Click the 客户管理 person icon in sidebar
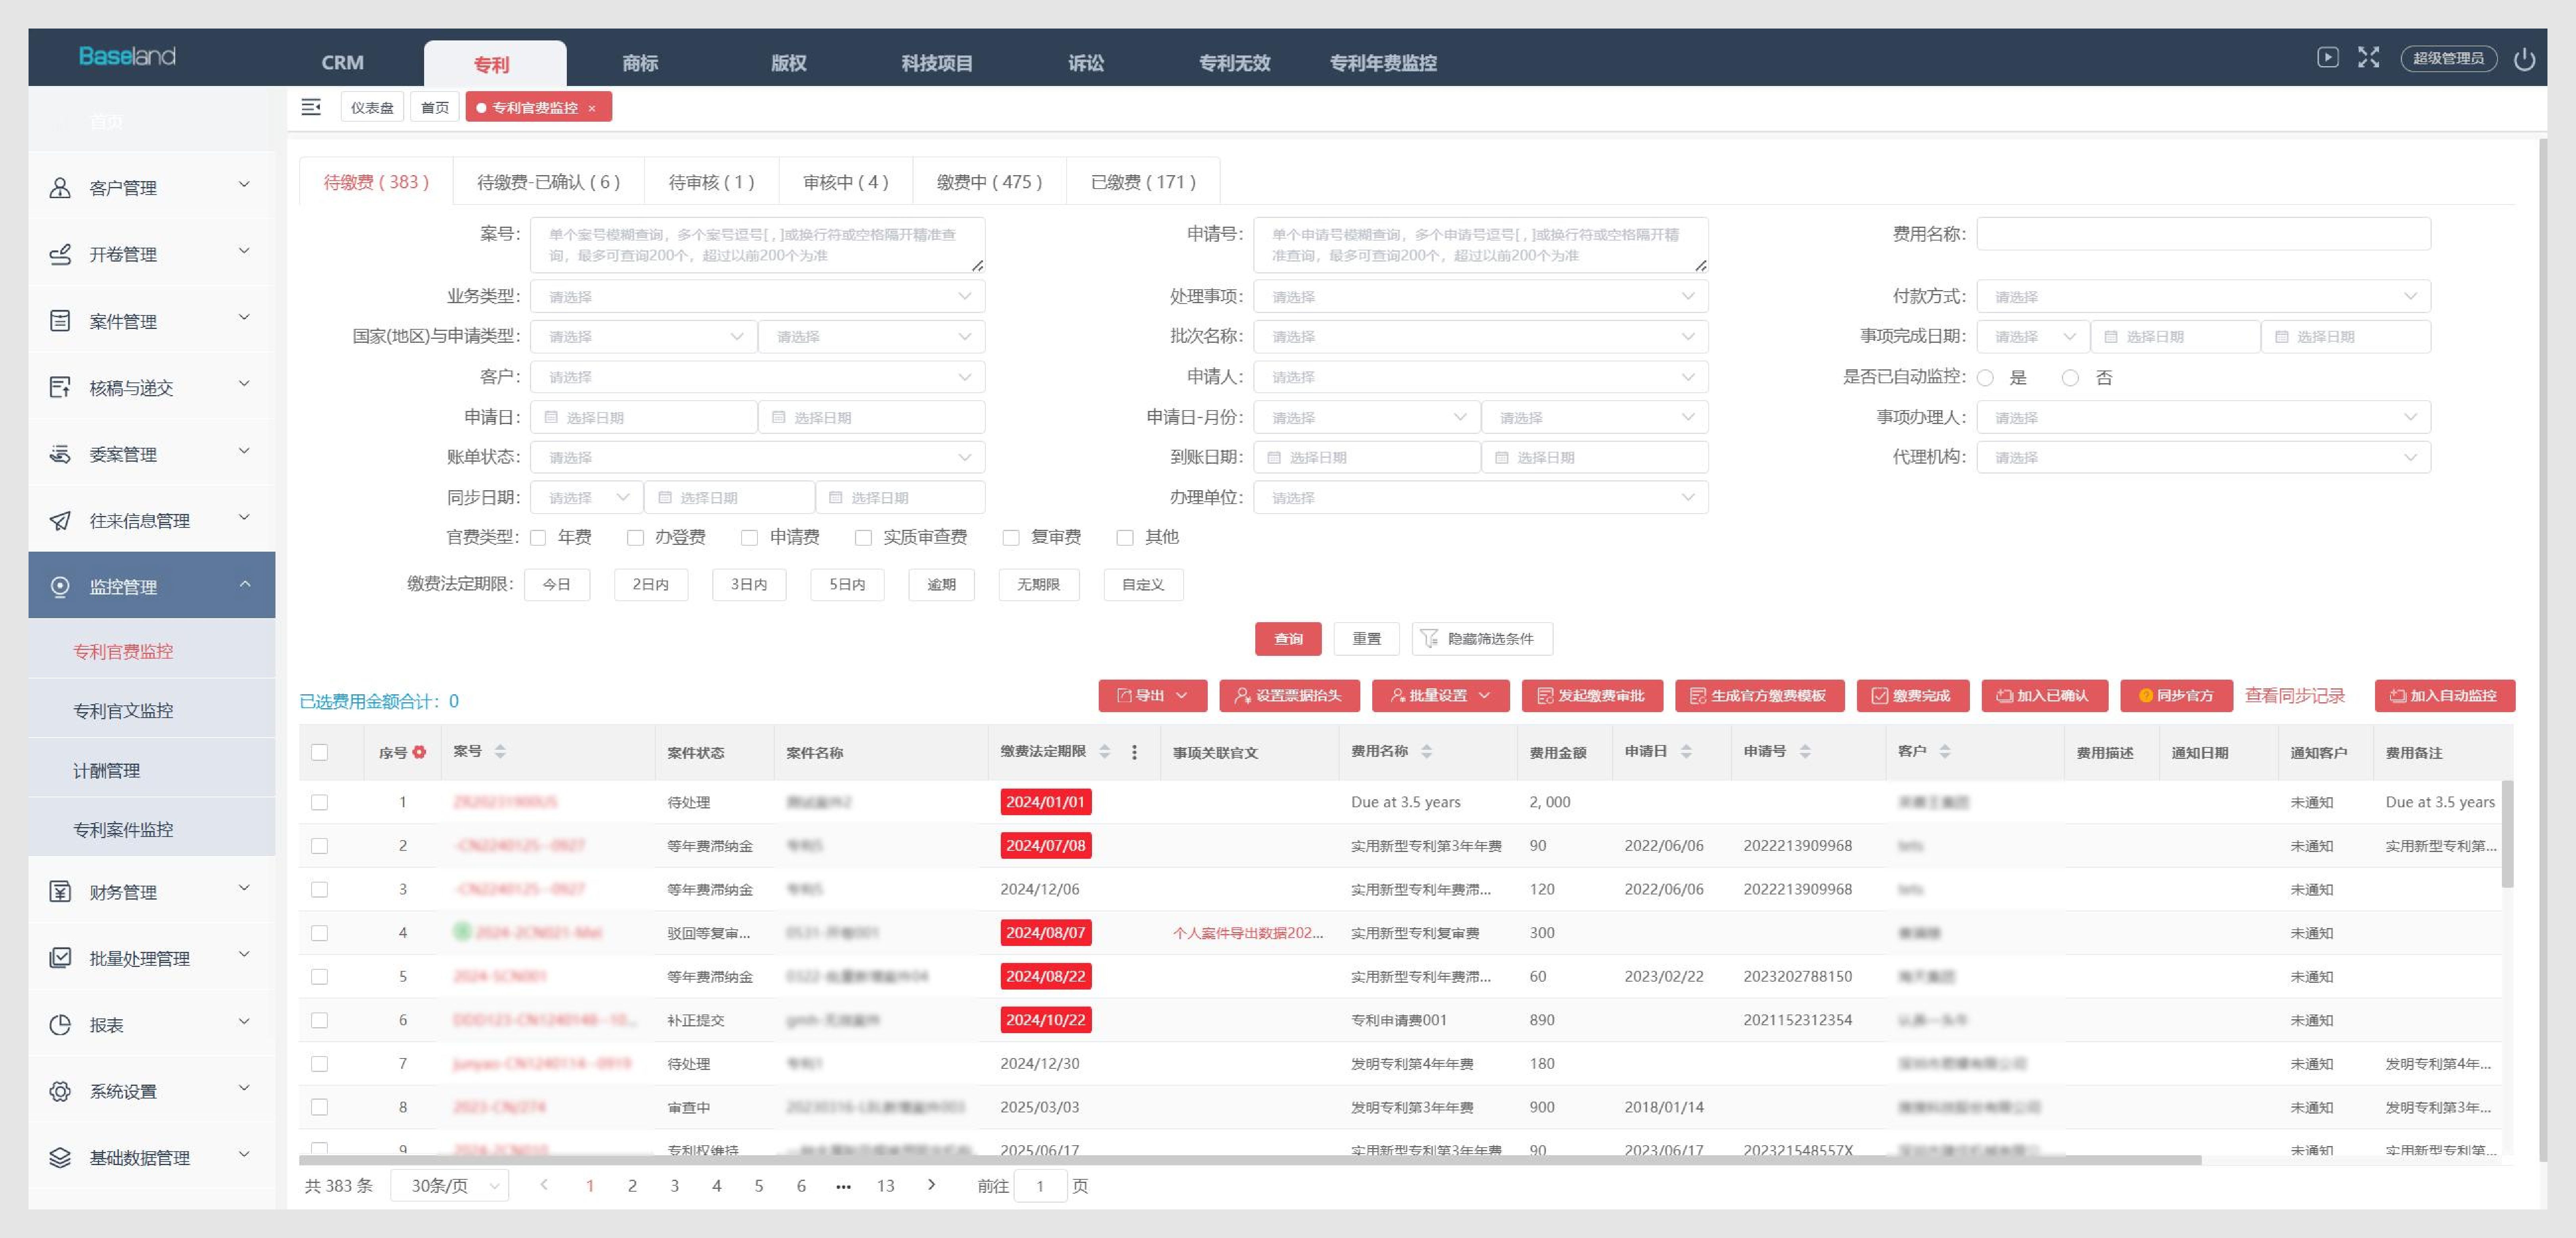The width and height of the screenshot is (2576, 1238). [x=60, y=188]
